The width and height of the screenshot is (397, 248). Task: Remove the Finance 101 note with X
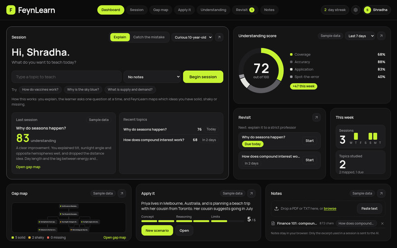click(x=382, y=223)
